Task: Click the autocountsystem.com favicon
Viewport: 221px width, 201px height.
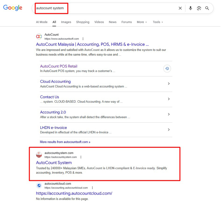Action: point(39,155)
